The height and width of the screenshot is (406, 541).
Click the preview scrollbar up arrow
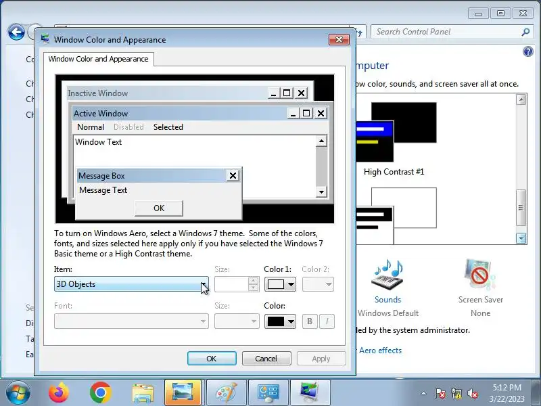(x=321, y=141)
